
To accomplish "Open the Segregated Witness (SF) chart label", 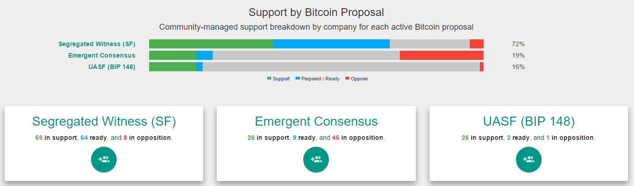I will 97,44.
